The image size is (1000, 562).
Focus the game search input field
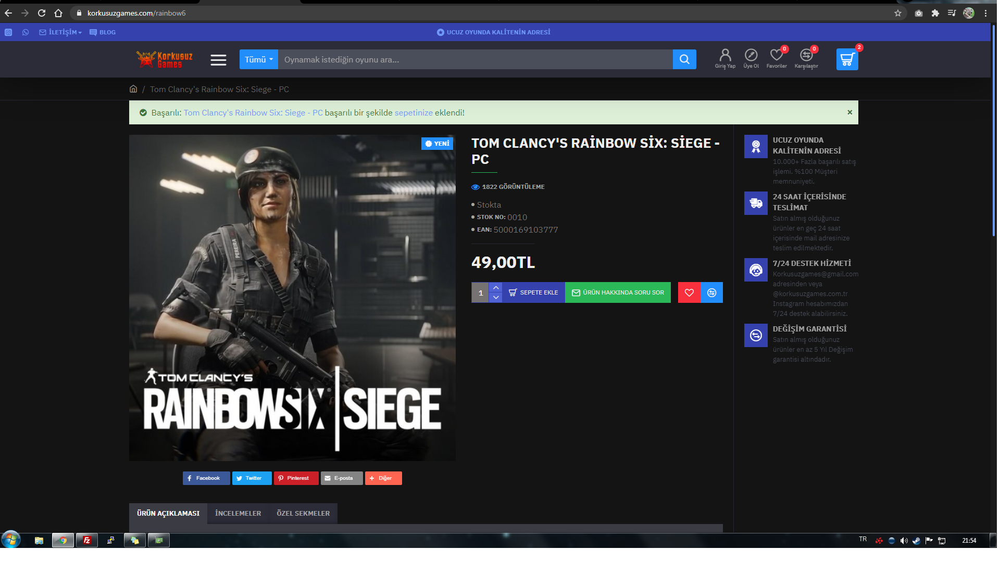[x=475, y=59]
